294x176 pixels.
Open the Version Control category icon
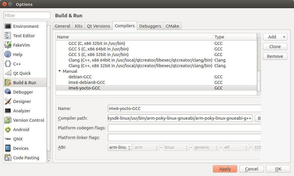point(8,120)
